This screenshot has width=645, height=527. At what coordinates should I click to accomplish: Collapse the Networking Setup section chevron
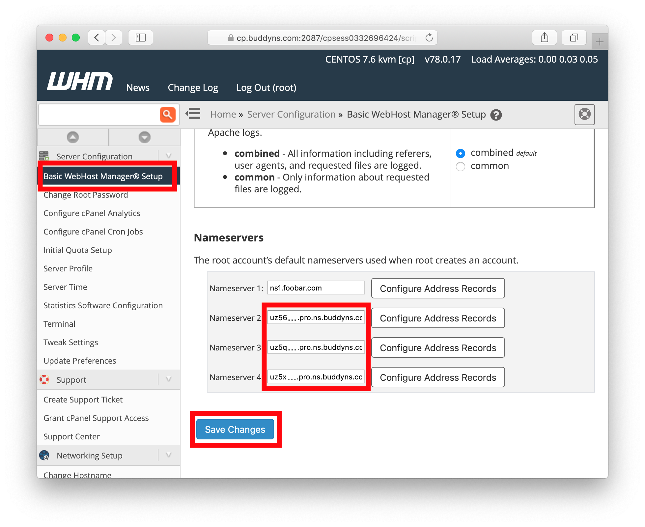(169, 455)
